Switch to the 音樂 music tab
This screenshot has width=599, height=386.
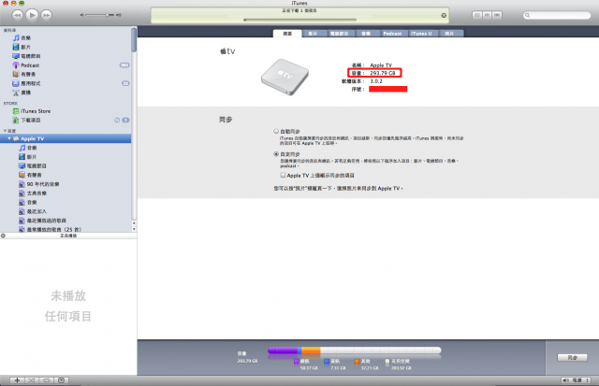point(366,34)
